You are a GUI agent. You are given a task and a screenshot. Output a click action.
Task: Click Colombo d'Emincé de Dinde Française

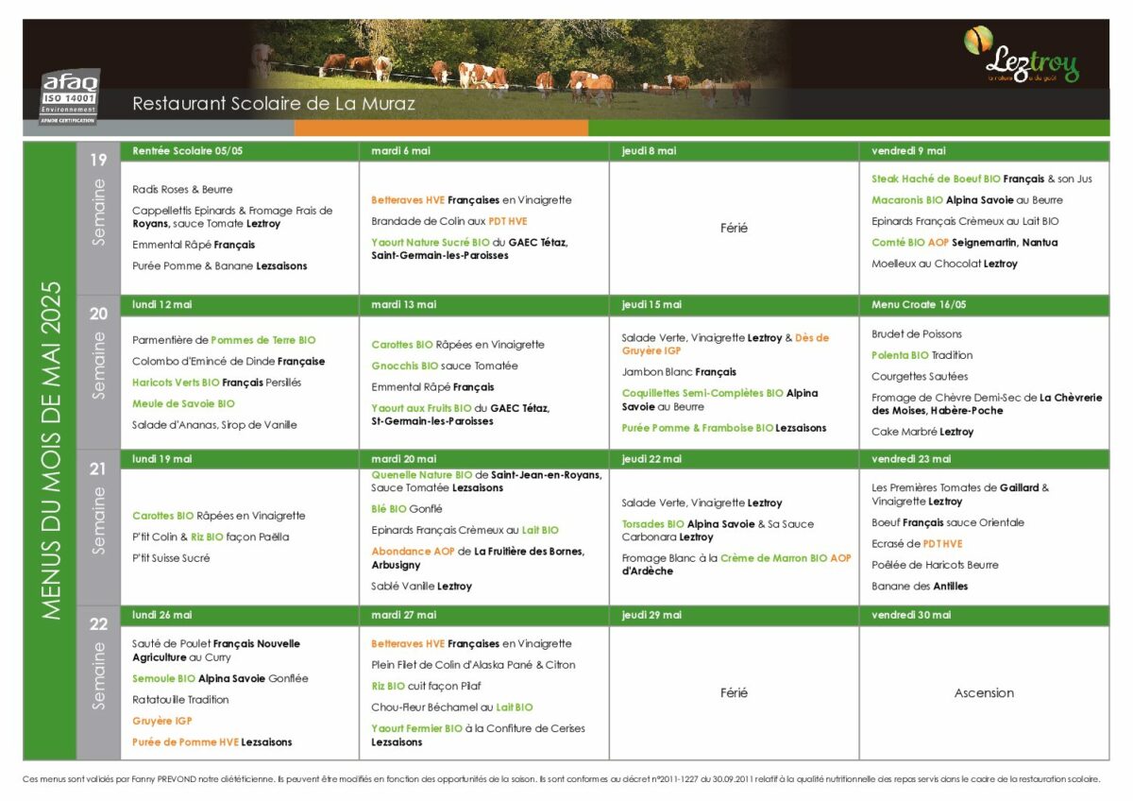pyautogui.click(x=228, y=362)
